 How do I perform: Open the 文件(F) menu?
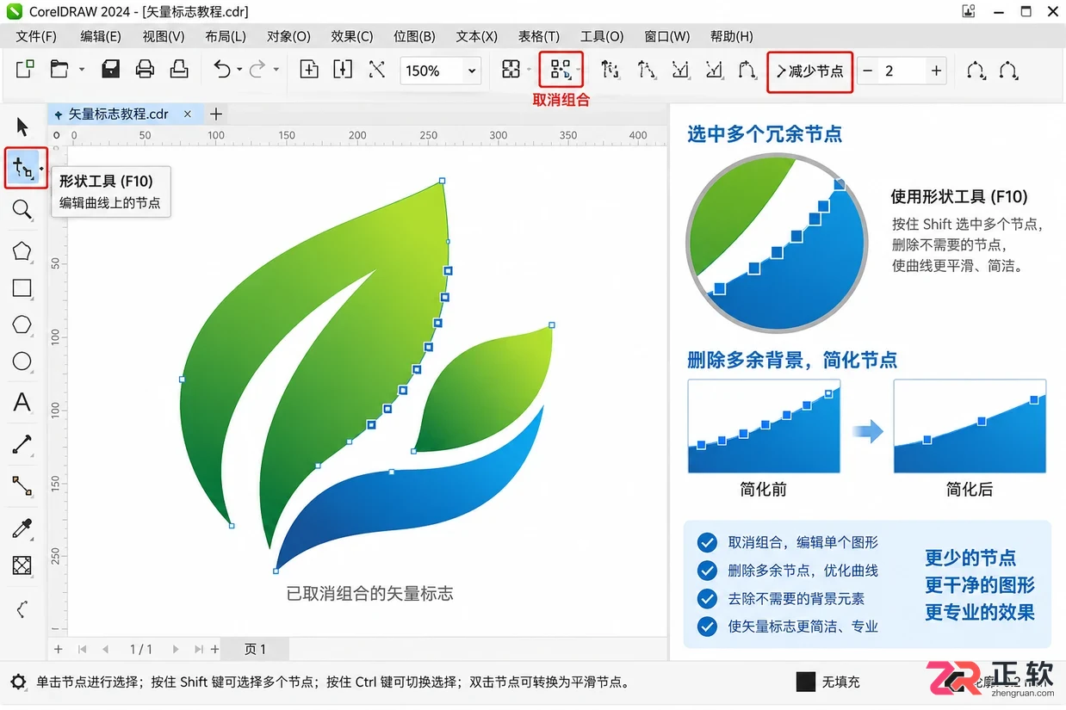(x=36, y=36)
